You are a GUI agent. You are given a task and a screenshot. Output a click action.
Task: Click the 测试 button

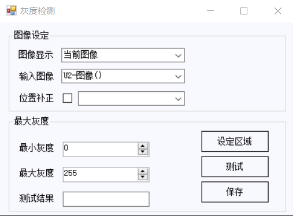click(x=235, y=167)
